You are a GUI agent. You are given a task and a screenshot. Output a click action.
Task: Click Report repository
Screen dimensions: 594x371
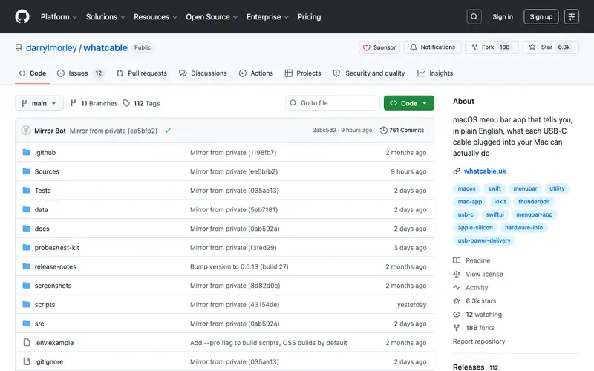(x=479, y=341)
